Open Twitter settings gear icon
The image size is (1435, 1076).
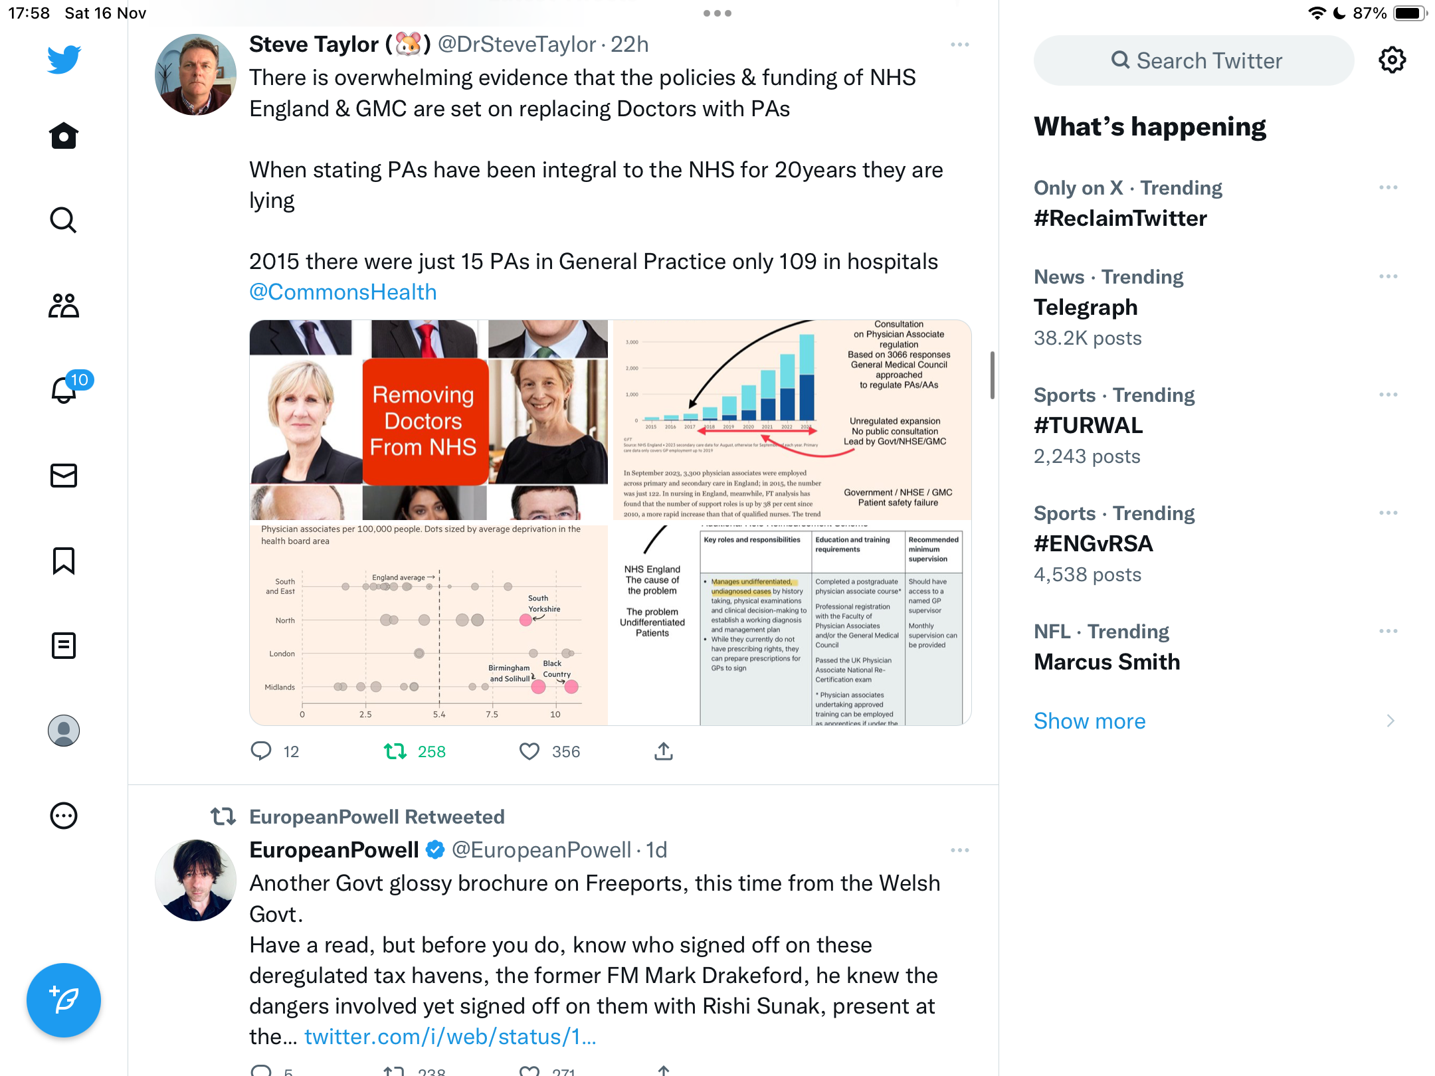coord(1392,60)
